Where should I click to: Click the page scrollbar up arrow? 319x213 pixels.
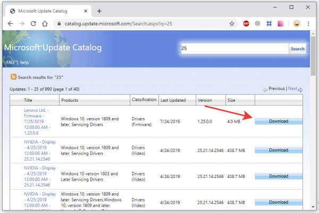[x=313, y=33]
